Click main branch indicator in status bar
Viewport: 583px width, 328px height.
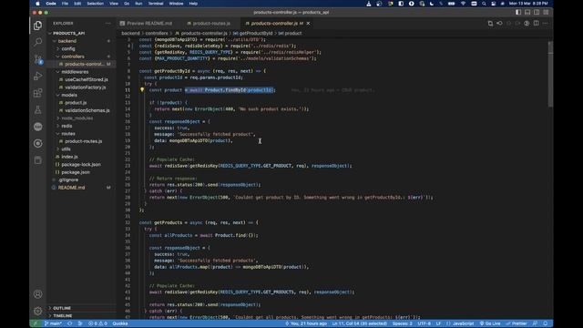[x=54, y=323]
